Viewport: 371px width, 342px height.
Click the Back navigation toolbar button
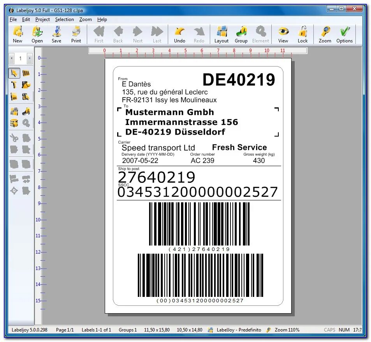(118, 35)
